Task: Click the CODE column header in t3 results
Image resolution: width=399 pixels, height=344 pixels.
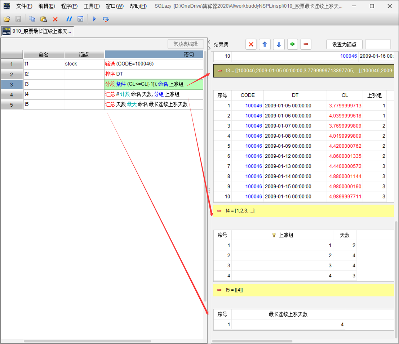Action: tap(248, 95)
